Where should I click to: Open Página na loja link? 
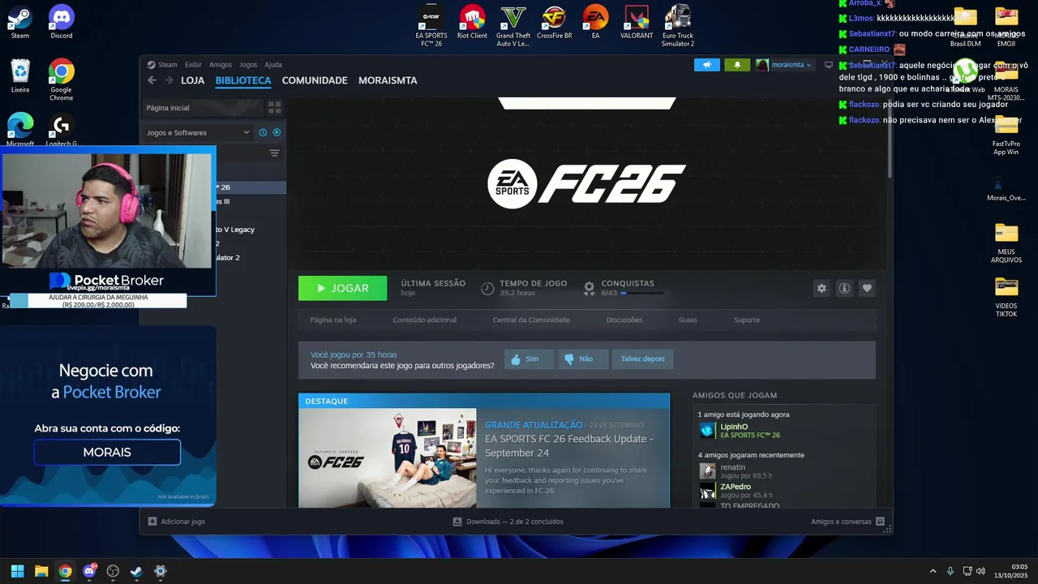[332, 320]
